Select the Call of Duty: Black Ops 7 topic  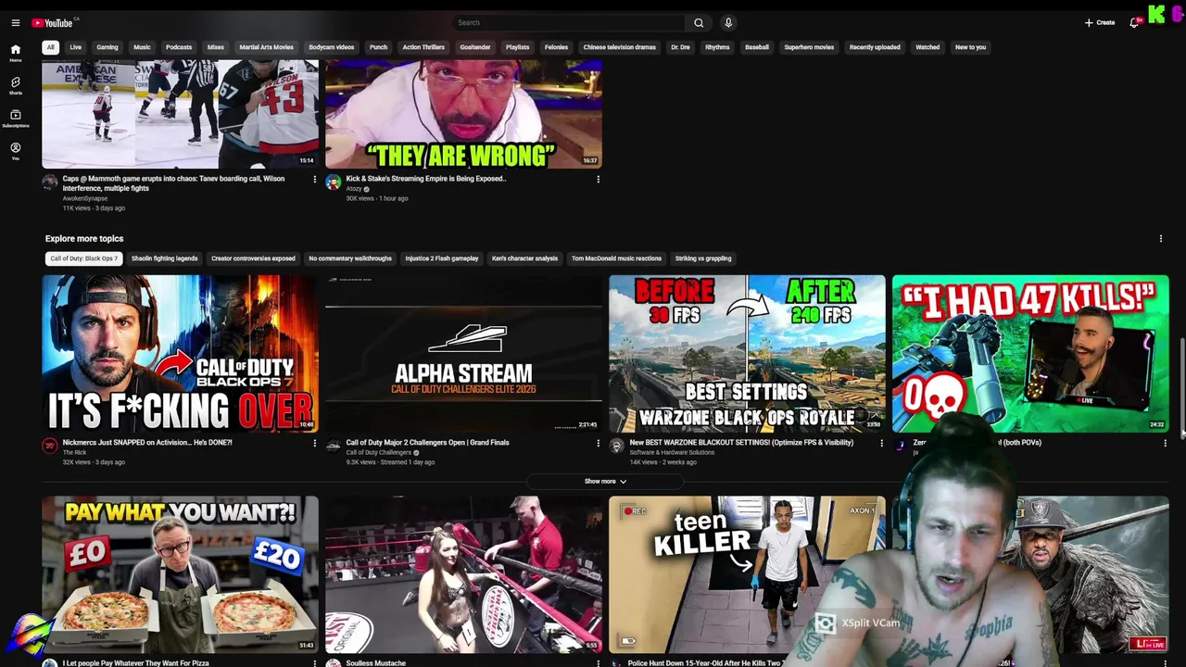84,258
